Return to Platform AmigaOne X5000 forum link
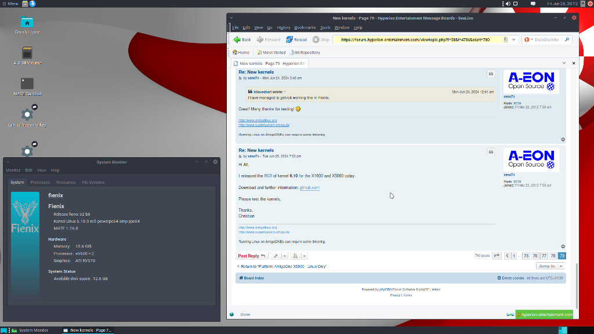 point(281,267)
